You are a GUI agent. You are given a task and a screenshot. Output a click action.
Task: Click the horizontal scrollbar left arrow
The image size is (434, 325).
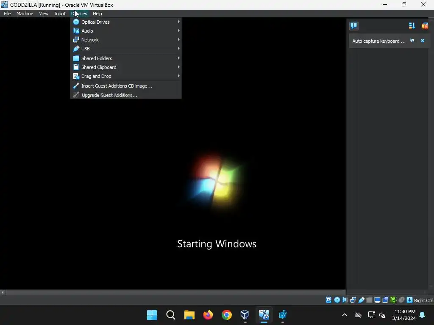click(3, 292)
